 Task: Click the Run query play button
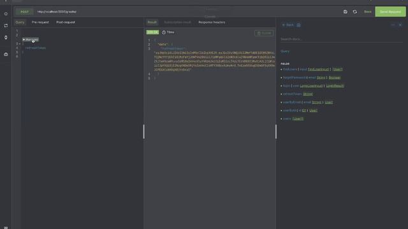pos(31,39)
